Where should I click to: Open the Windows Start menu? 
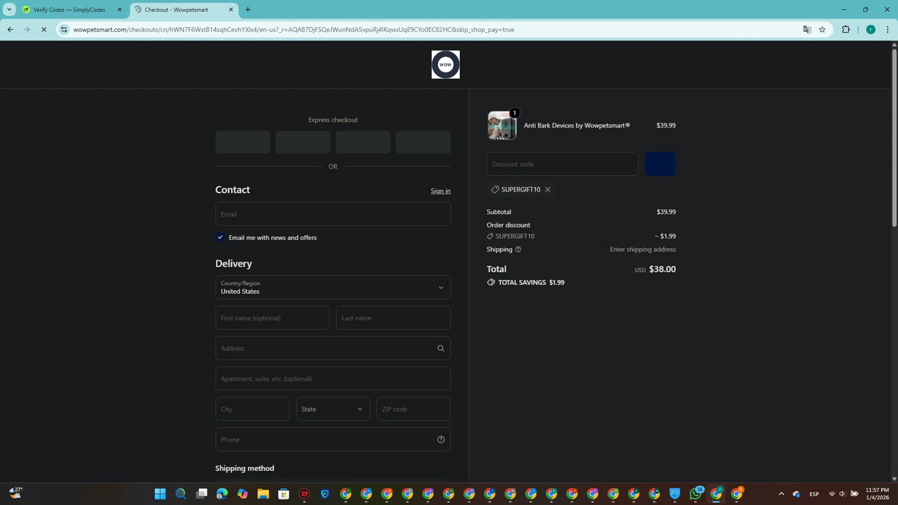pos(160,494)
